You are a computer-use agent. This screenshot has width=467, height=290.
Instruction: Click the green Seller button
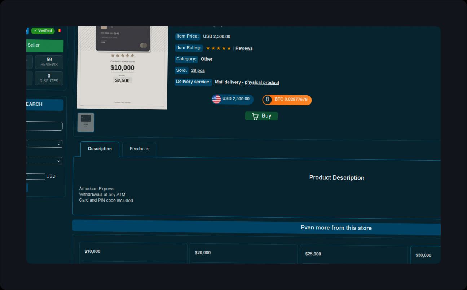pyautogui.click(x=45, y=46)
